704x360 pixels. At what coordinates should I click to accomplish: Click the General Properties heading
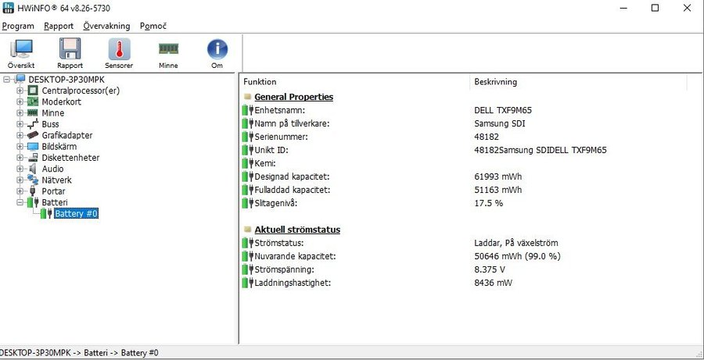click(293, 97)
